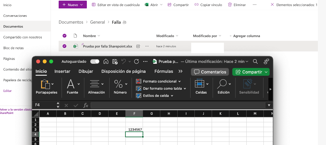Click the Excel file icon beside Prueba por falla Sharepoint.xlsx
The width and height of the screenshot is (326, 145).
[76, 46]
